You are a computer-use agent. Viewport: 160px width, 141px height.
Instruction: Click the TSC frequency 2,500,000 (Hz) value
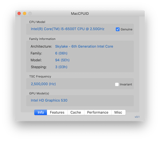[x=43, y=84]
